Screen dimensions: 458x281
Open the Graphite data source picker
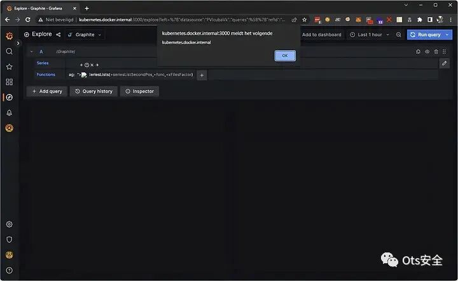pos(85,35)
